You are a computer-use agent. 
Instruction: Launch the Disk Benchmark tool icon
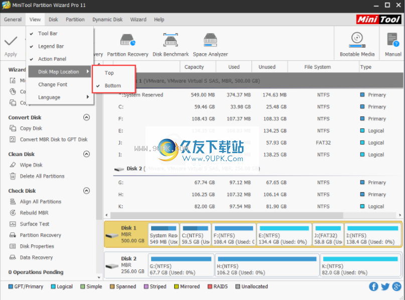(171, 40)
